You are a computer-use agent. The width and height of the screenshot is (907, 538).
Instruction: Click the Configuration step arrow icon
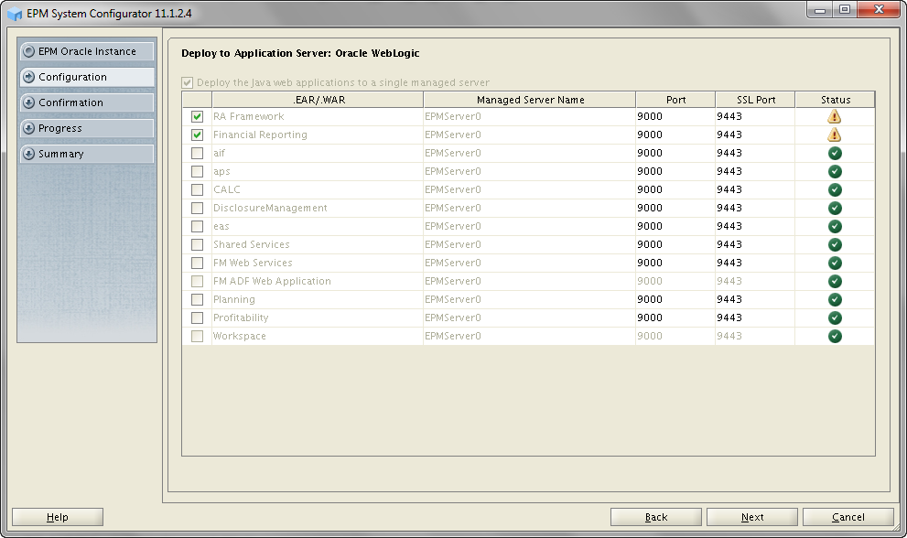coord(28,77)
